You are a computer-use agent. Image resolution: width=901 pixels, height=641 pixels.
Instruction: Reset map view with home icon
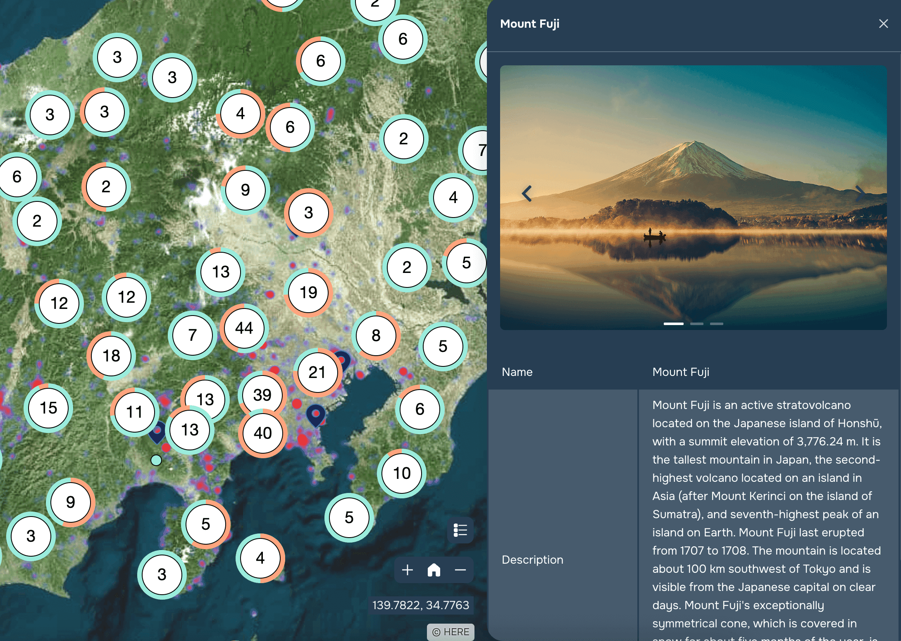click(x=434, y=570)
